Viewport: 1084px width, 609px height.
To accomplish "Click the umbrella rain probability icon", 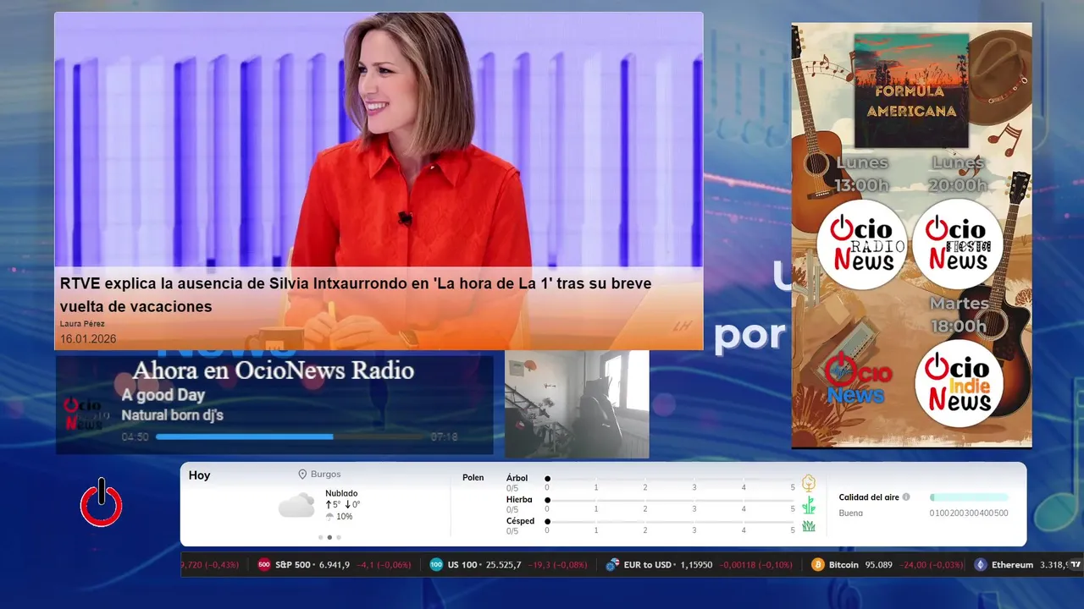I will (x=329, y=516).
